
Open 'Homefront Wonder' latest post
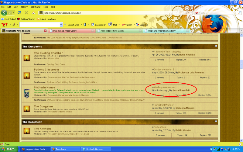tap(163, 105)
